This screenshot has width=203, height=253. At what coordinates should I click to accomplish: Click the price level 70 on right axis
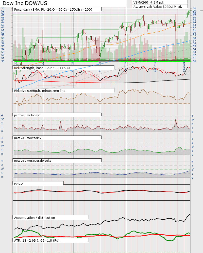tap(194, 8)
